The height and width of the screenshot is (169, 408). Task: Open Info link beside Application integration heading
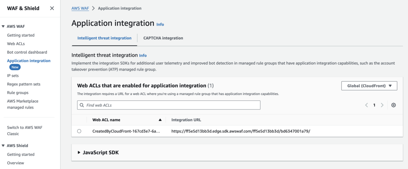[160, 25]
